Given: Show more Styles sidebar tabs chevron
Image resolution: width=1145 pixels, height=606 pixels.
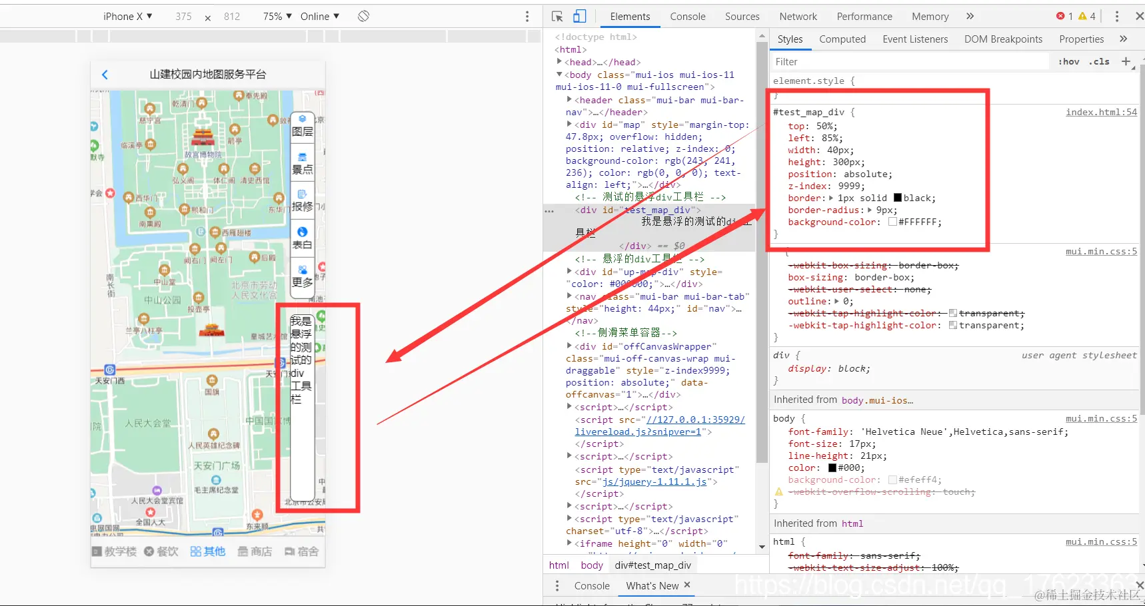Looking at the screenshot, I should coord(1123,39).
